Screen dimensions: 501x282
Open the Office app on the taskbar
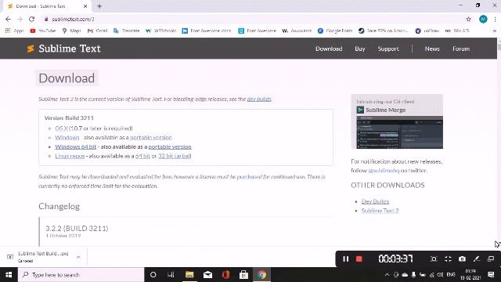(225, 275)
